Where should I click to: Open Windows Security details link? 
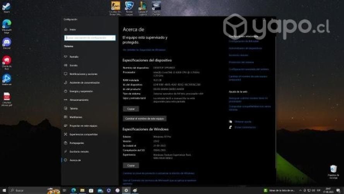tap(144, 50)
